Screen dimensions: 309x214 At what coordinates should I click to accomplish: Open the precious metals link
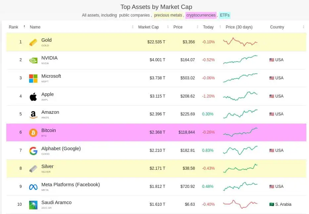(168, 15)
